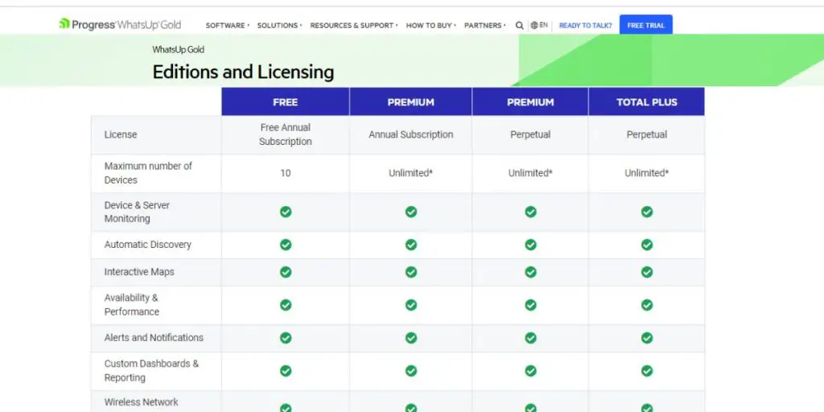Image resolution: width=824 pixels, height=412 pixels.
Task: Click Annual Subscription Premium checkmark for Device & Server Monitoring
Action: [x=411, y=212]
